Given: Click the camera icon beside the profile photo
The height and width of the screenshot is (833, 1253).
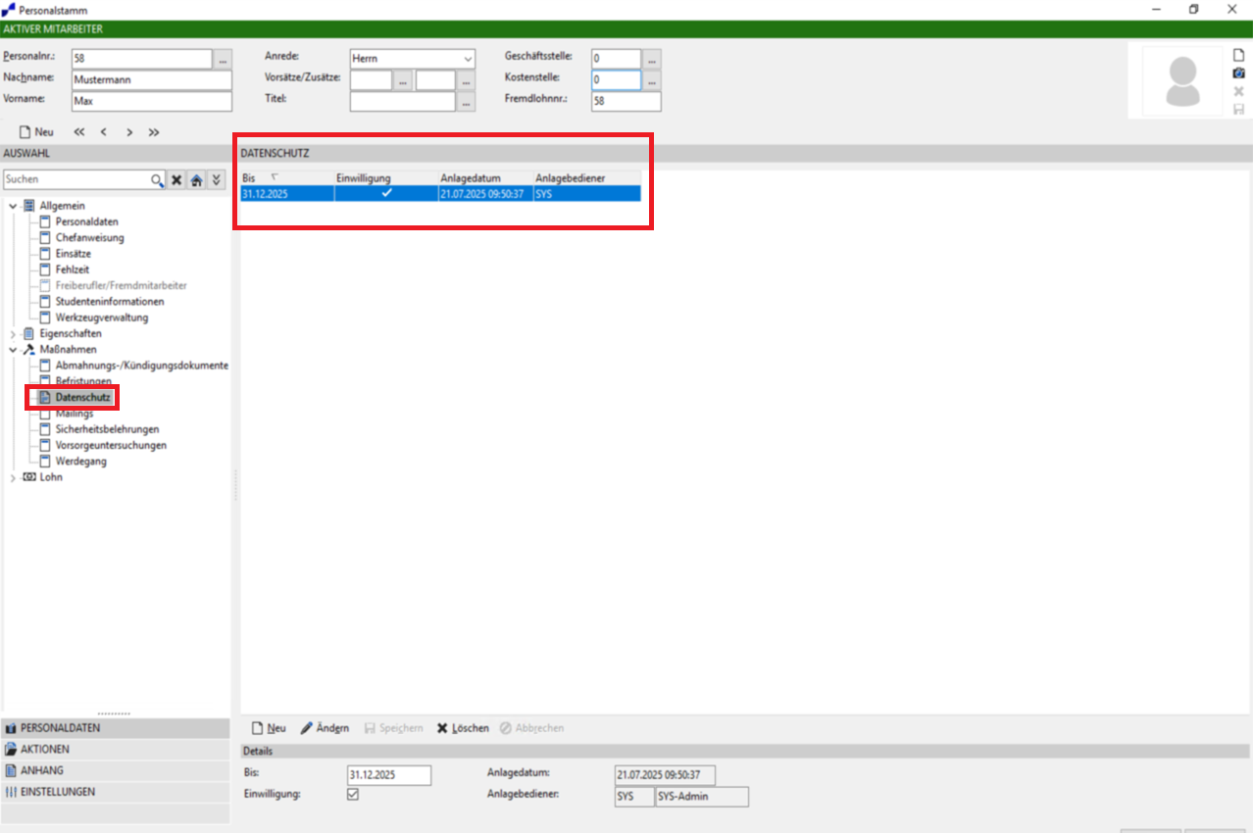Looking at the screenshot, I should coord(1238,73).
